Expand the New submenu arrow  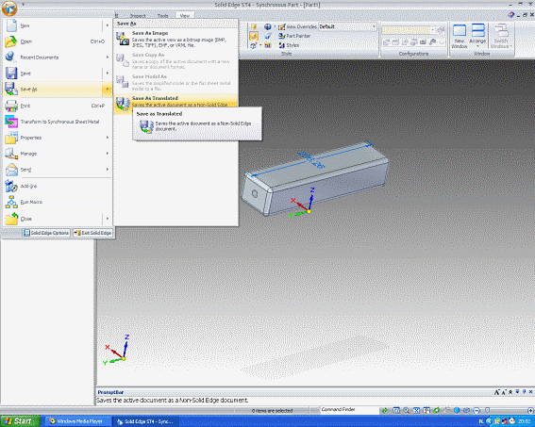tap(108, 25)
